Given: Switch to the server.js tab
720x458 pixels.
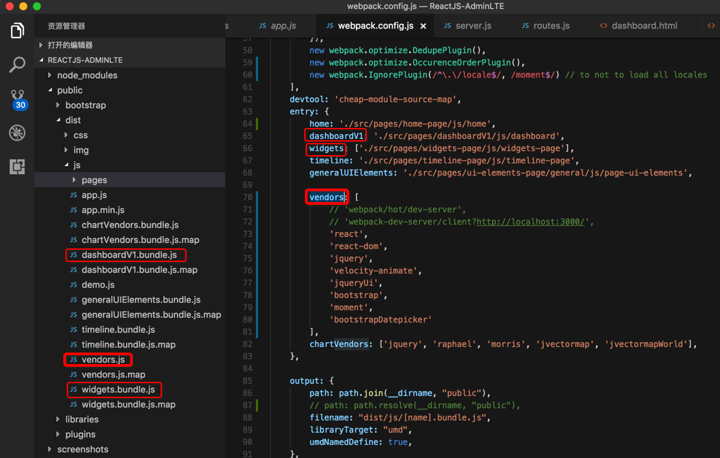Looking at the screenshot, I should [x=473, y=26].
